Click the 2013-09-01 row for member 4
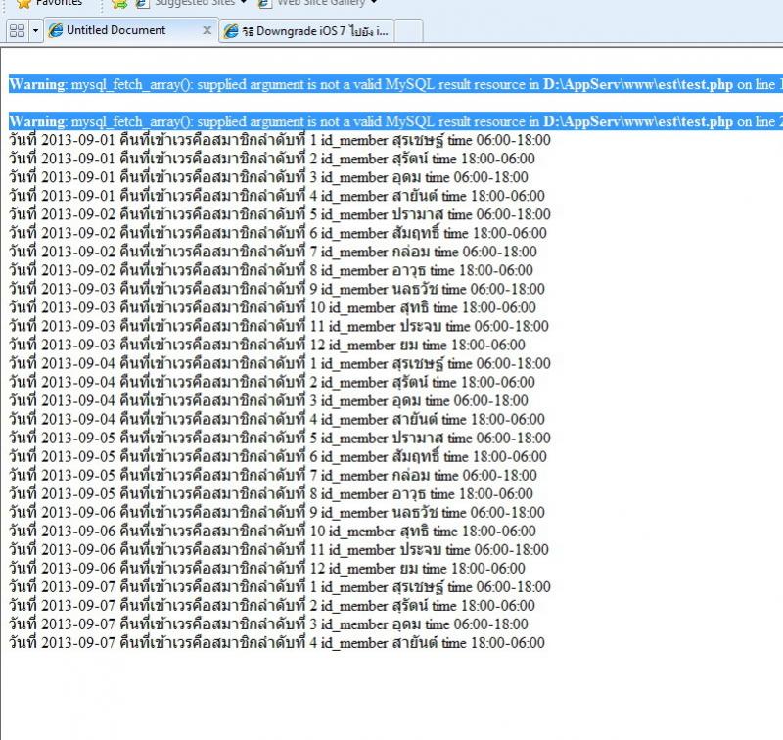 (x=277, y=196)
